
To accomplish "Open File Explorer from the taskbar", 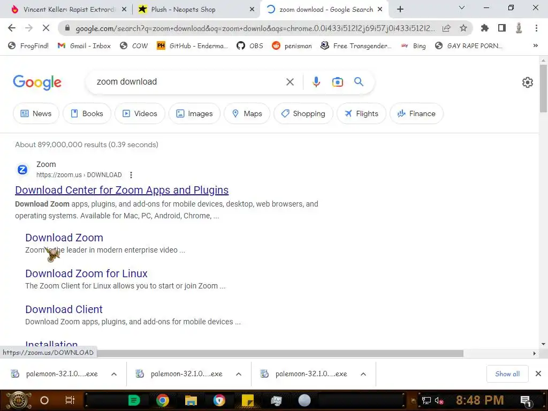I will tap(191, 400).
